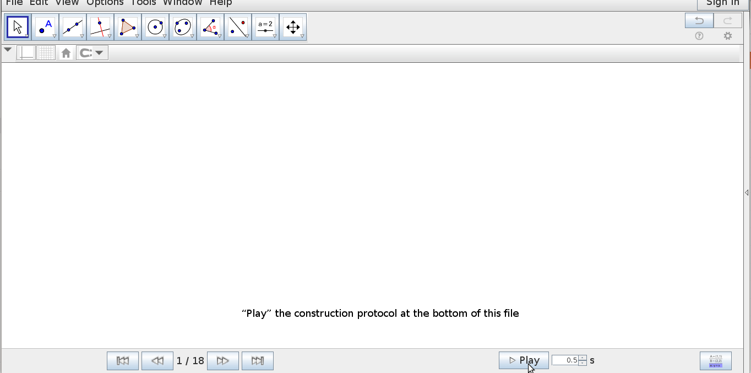Open the Slider tool submenu triangle
Screen dimensions: 751x373
point(275,36)
